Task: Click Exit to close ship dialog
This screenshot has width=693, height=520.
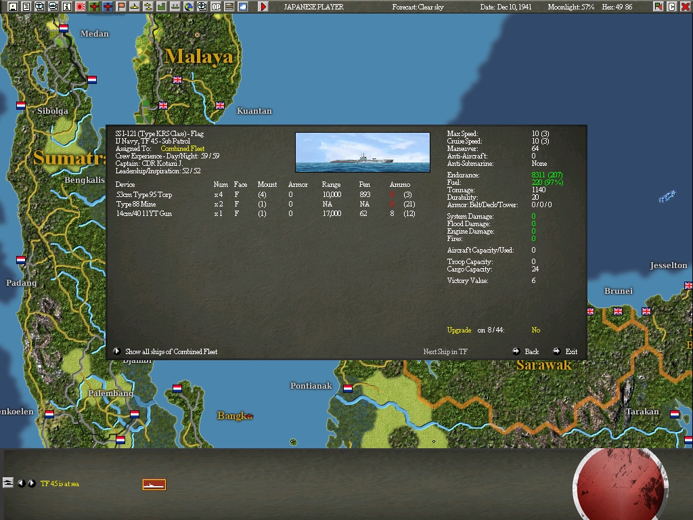Action: tap(566, 351)
